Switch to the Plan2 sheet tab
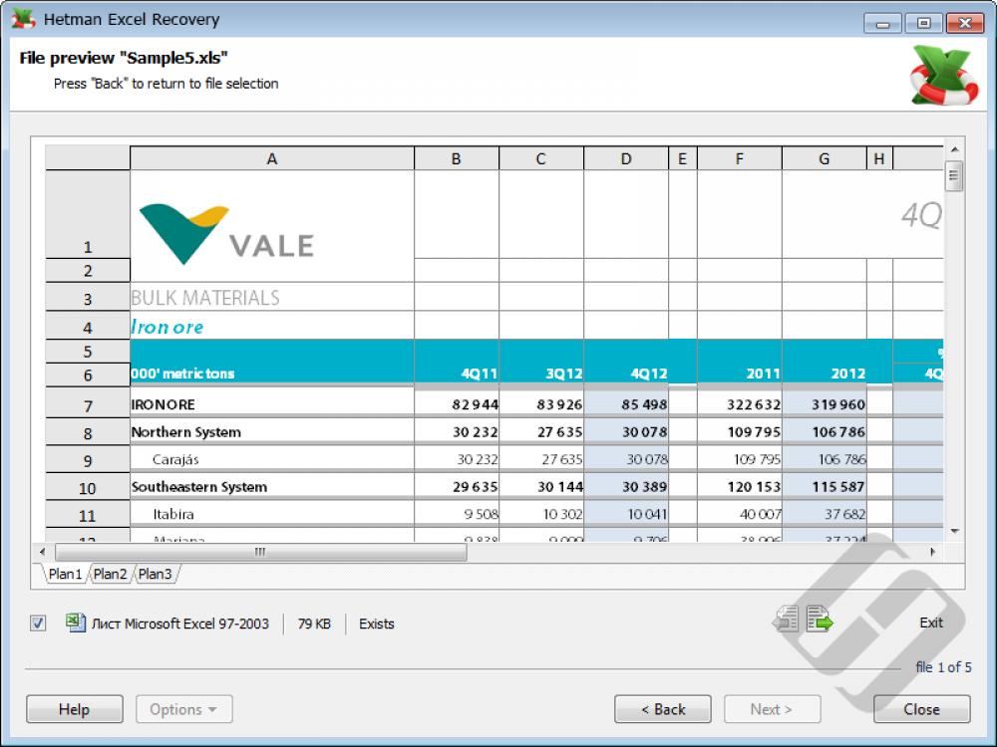Image resolution: width=997 pixels, height=747 pixels. (x=110, y=574)
